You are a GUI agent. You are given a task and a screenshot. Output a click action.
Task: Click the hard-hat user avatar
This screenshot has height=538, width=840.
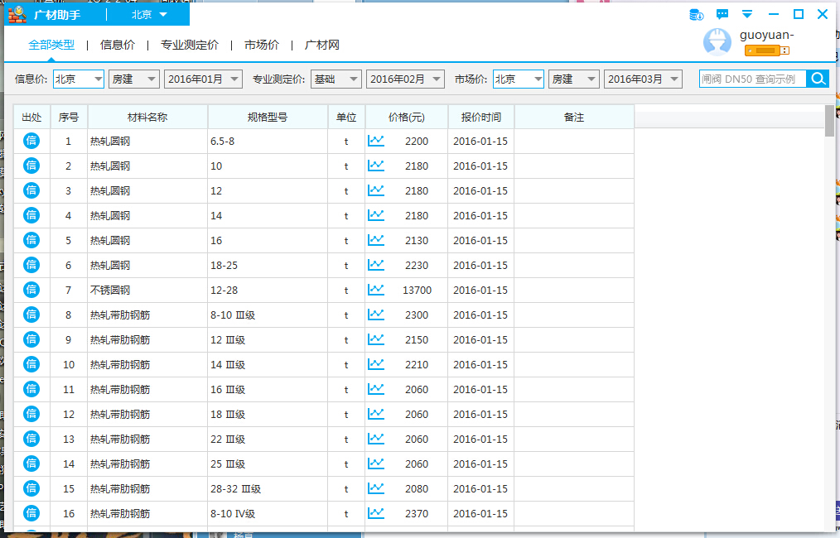pyautogui.click(x=717, y=42)
